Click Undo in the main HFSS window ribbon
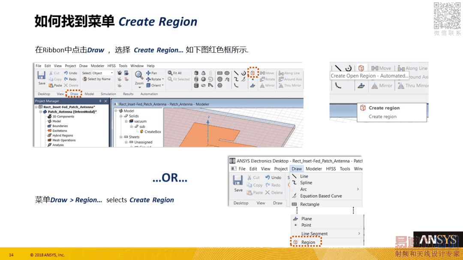 (71, 73)
